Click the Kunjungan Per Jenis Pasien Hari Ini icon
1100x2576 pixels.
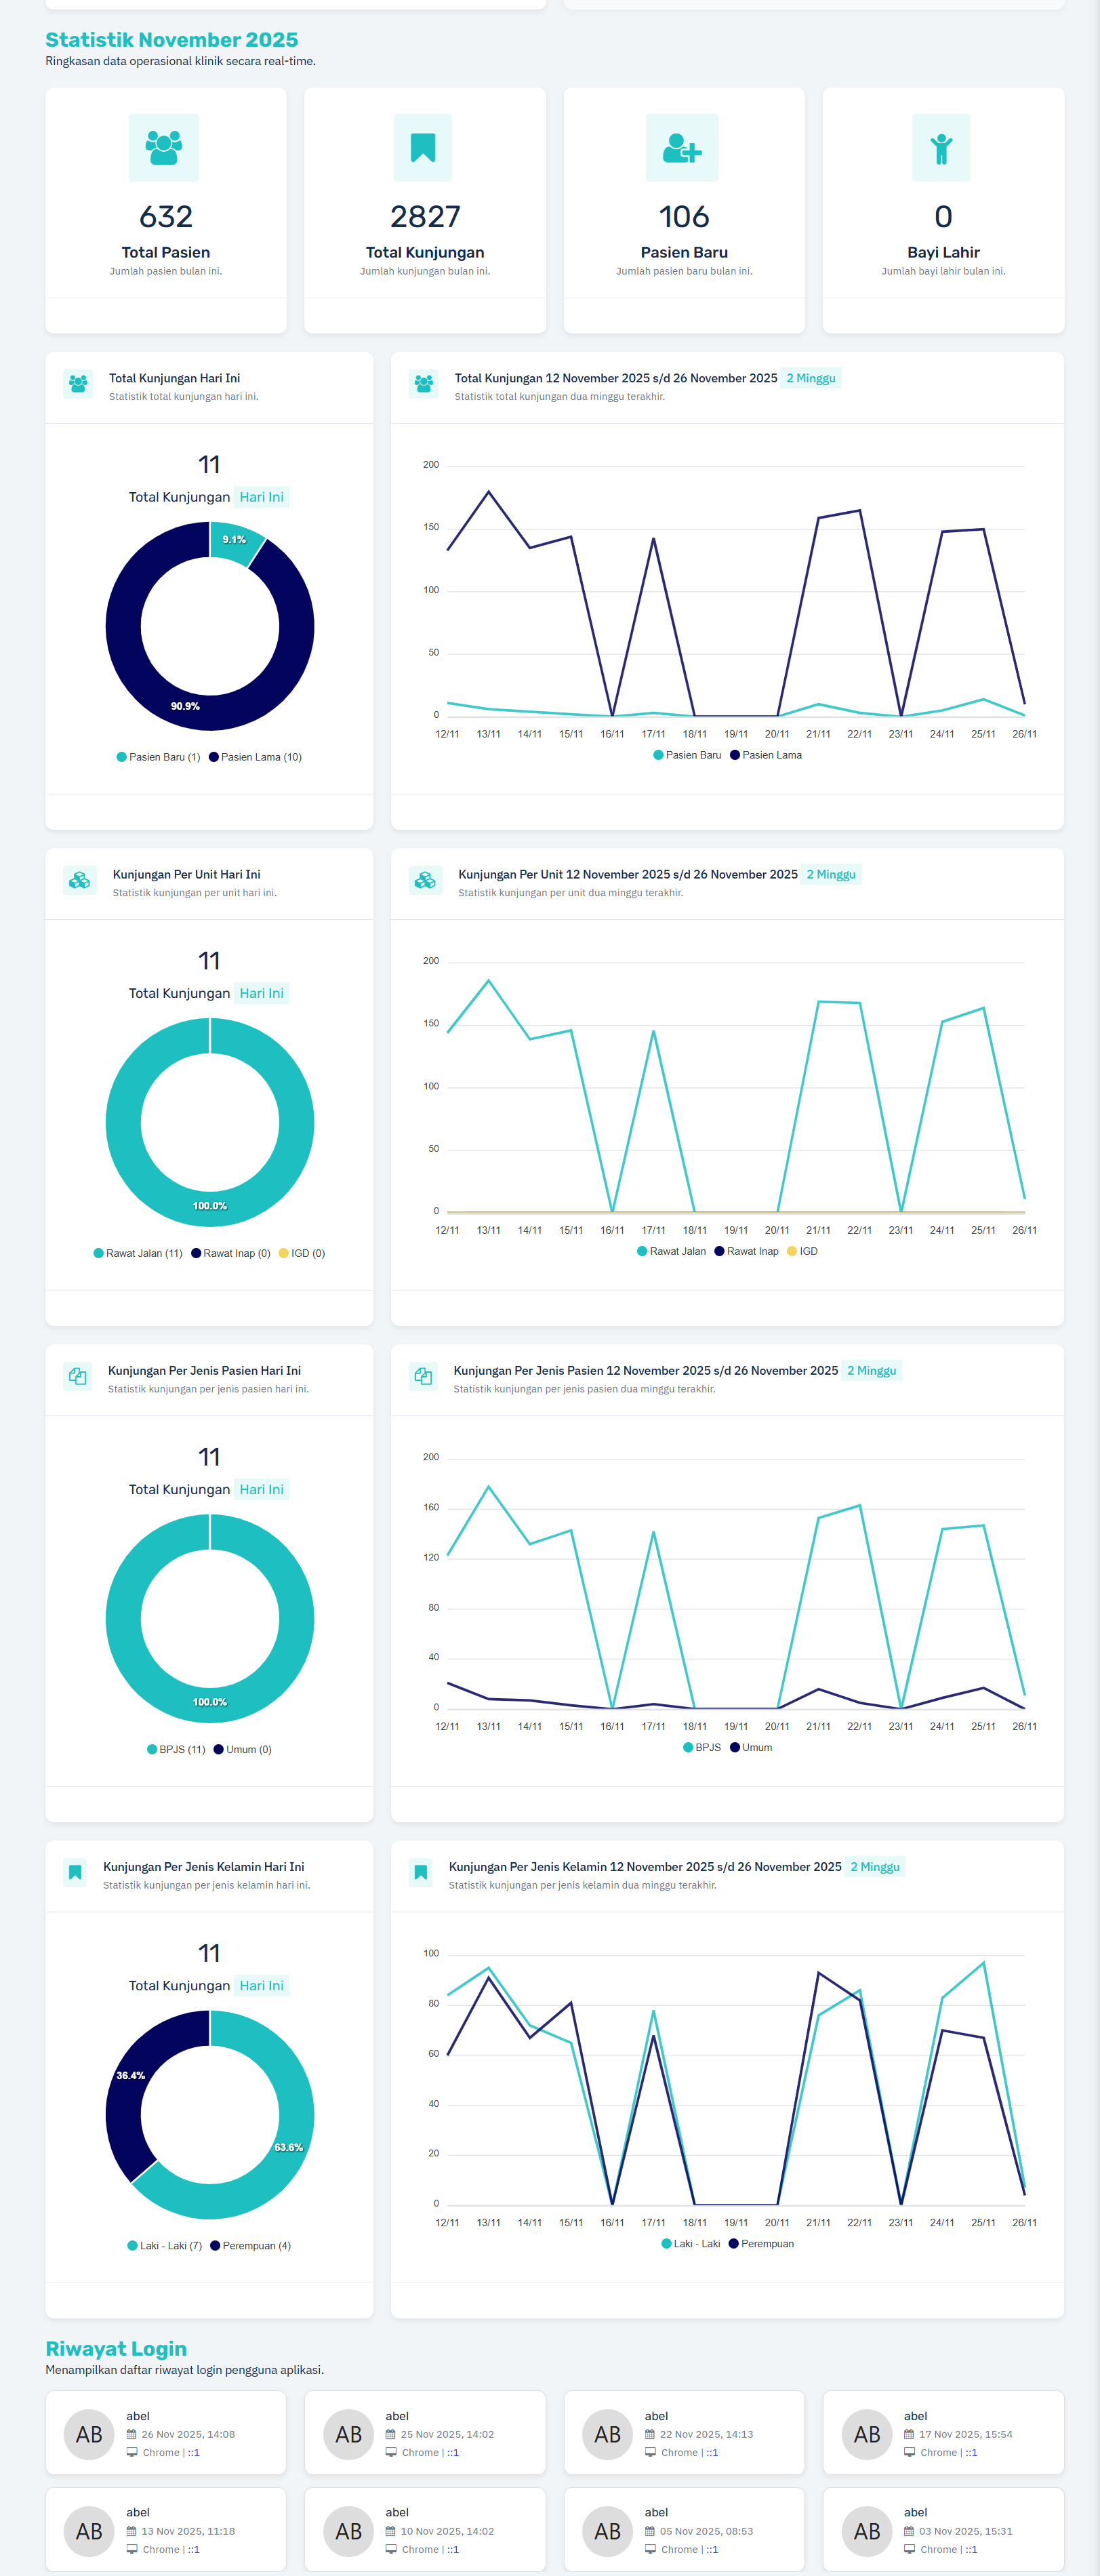click(x=77, y=1376)
